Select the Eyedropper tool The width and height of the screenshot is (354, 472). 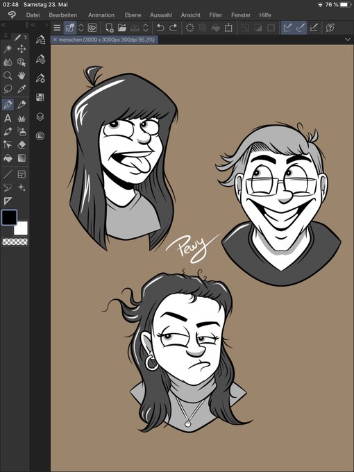[22, 89]
